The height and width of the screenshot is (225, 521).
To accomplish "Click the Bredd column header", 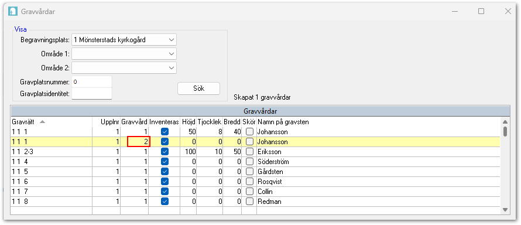I will pos(232,122).
